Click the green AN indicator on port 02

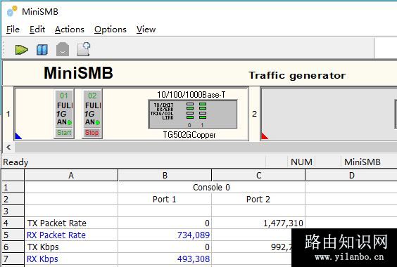98,123
